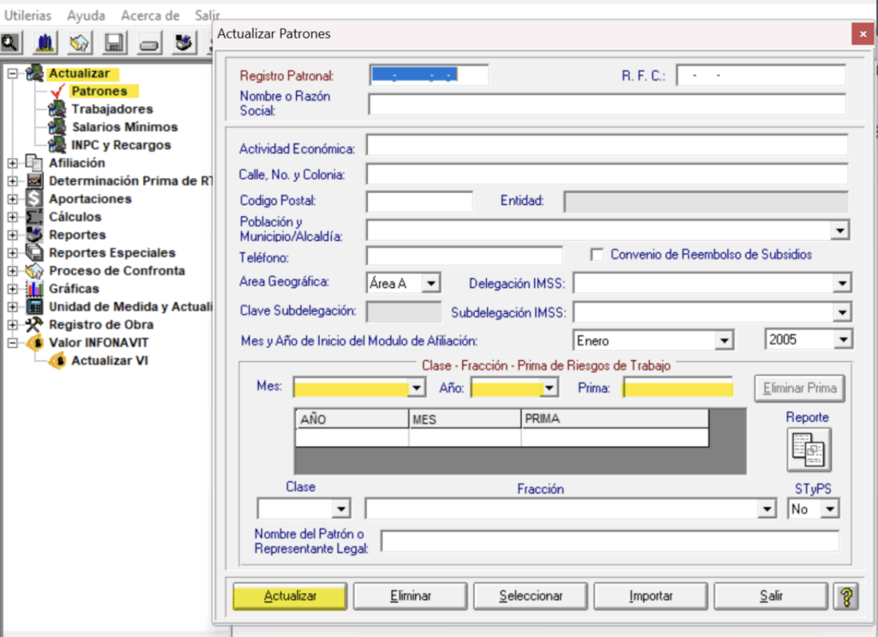Click the flat gray drive toolbar icon
The height and width of the screenshot is (637, 878).
(x=149, y=43)
